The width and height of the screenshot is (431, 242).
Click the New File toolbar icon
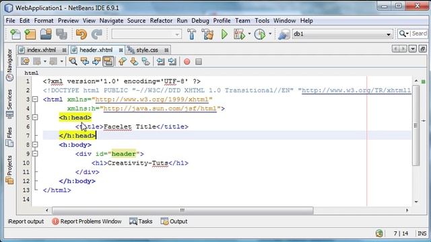[x=15, y=34]
